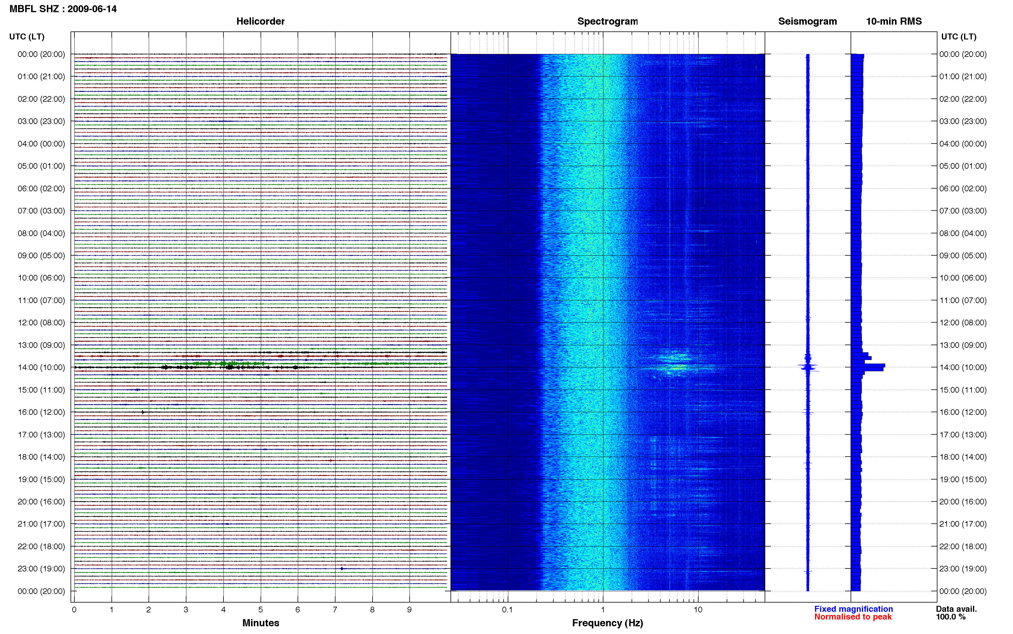
Task: Click the left '16:00 (12:00)' time label
Action: pyautogui.click(x=41, y=412)
